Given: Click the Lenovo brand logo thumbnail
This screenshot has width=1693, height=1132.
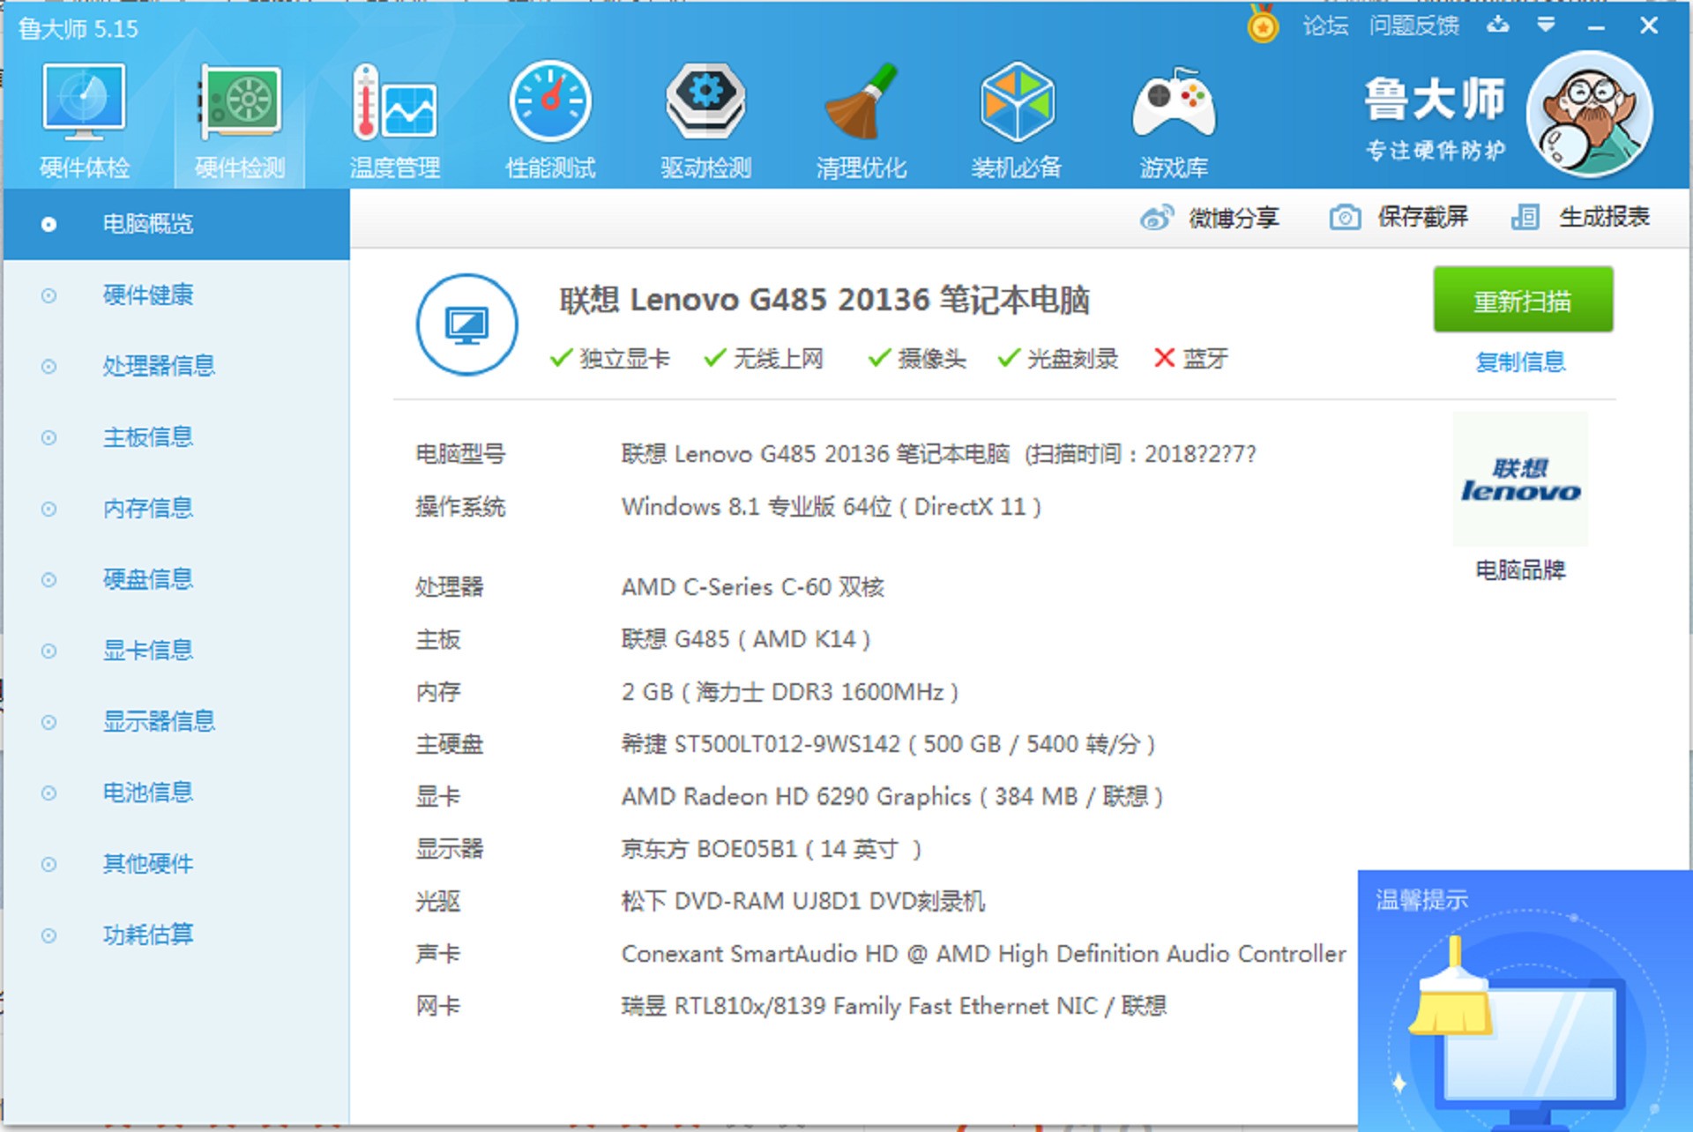Looking at the screenshot, I should (x=1520, y=479).
